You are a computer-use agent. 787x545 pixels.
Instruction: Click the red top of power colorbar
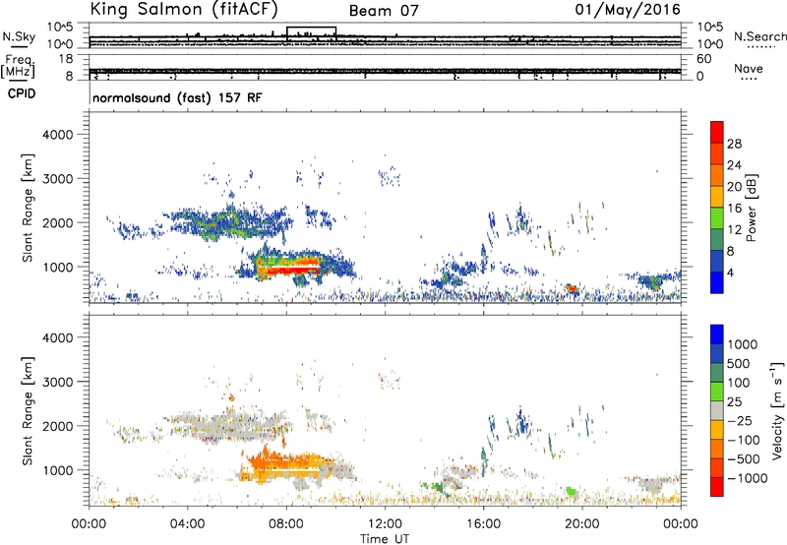[717, 132]
